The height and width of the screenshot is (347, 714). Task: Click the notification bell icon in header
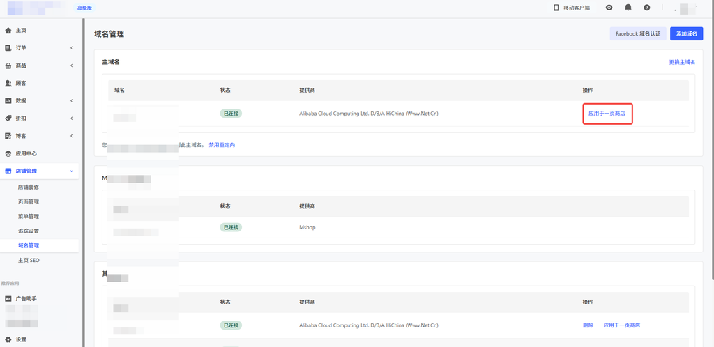(628, 8)
